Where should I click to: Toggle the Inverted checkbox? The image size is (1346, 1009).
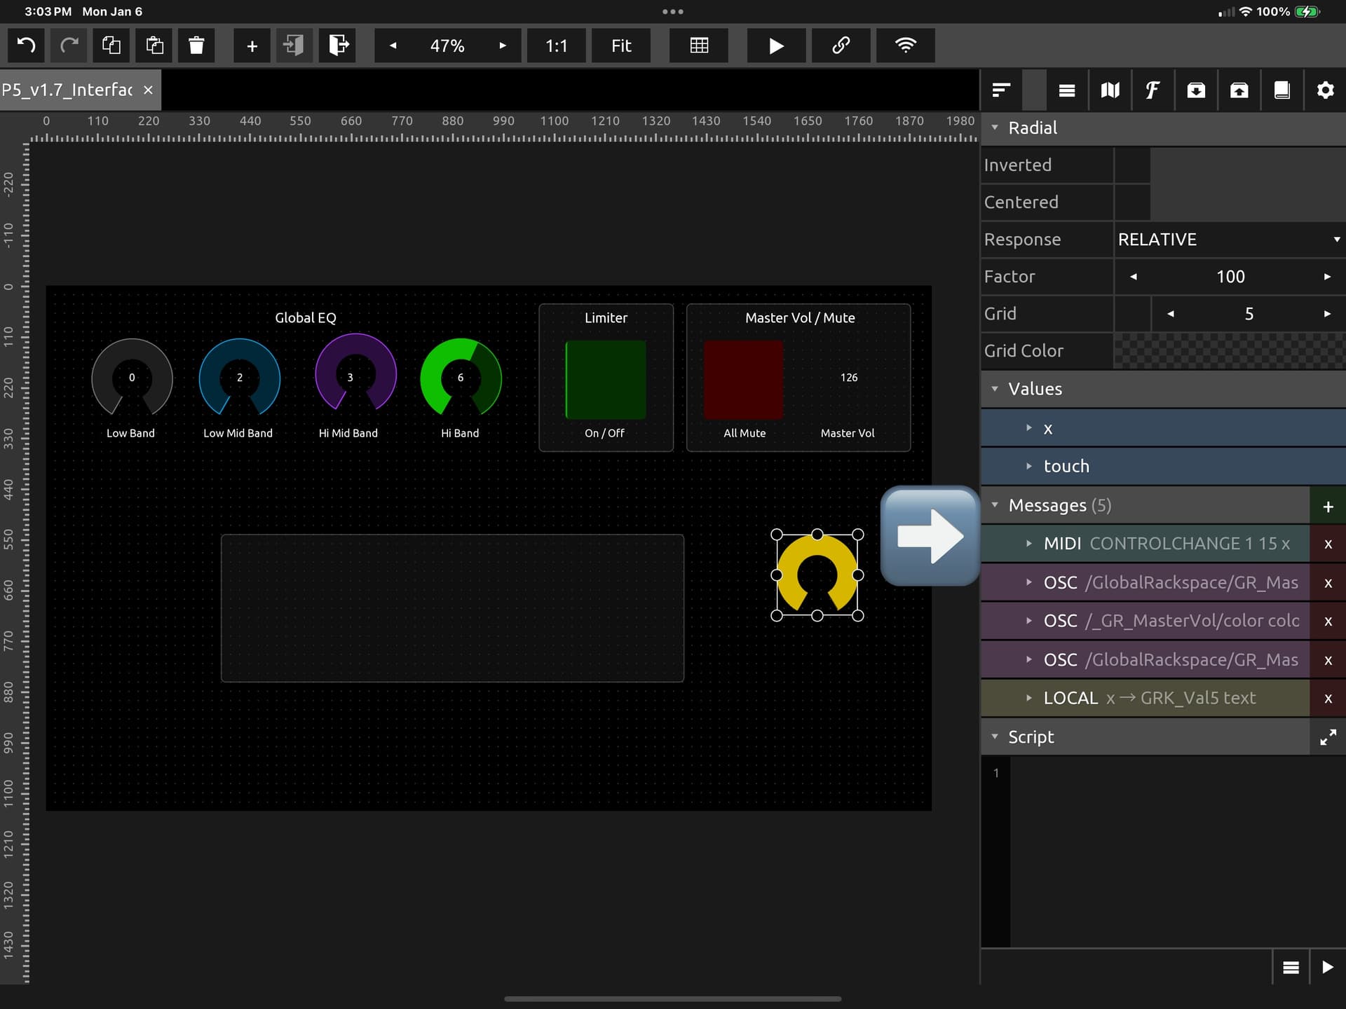[1131, 165]
